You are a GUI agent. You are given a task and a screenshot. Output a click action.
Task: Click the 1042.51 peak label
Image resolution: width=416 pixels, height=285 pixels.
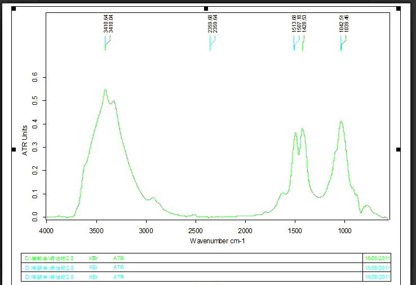point(341,24)
